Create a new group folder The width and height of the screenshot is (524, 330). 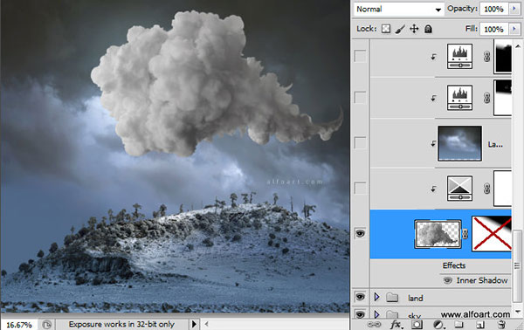[x=458, y=325]
